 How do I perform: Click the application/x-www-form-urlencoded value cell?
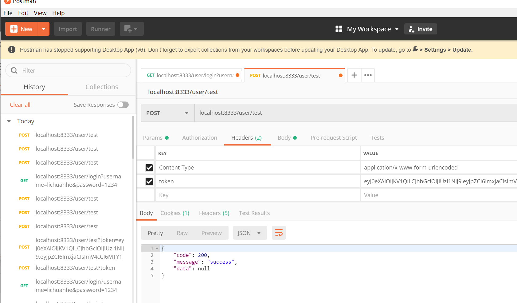pos(439,168)
